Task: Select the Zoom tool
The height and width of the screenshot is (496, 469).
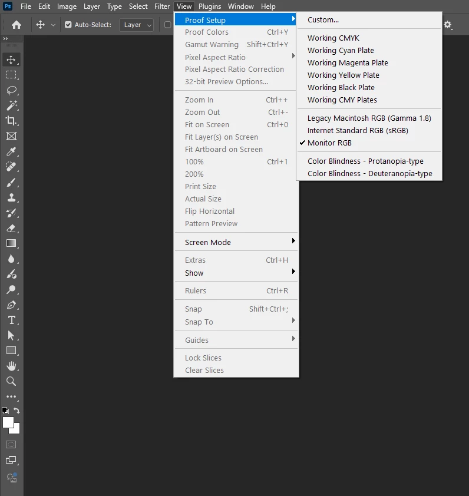Action: [11, 381]
